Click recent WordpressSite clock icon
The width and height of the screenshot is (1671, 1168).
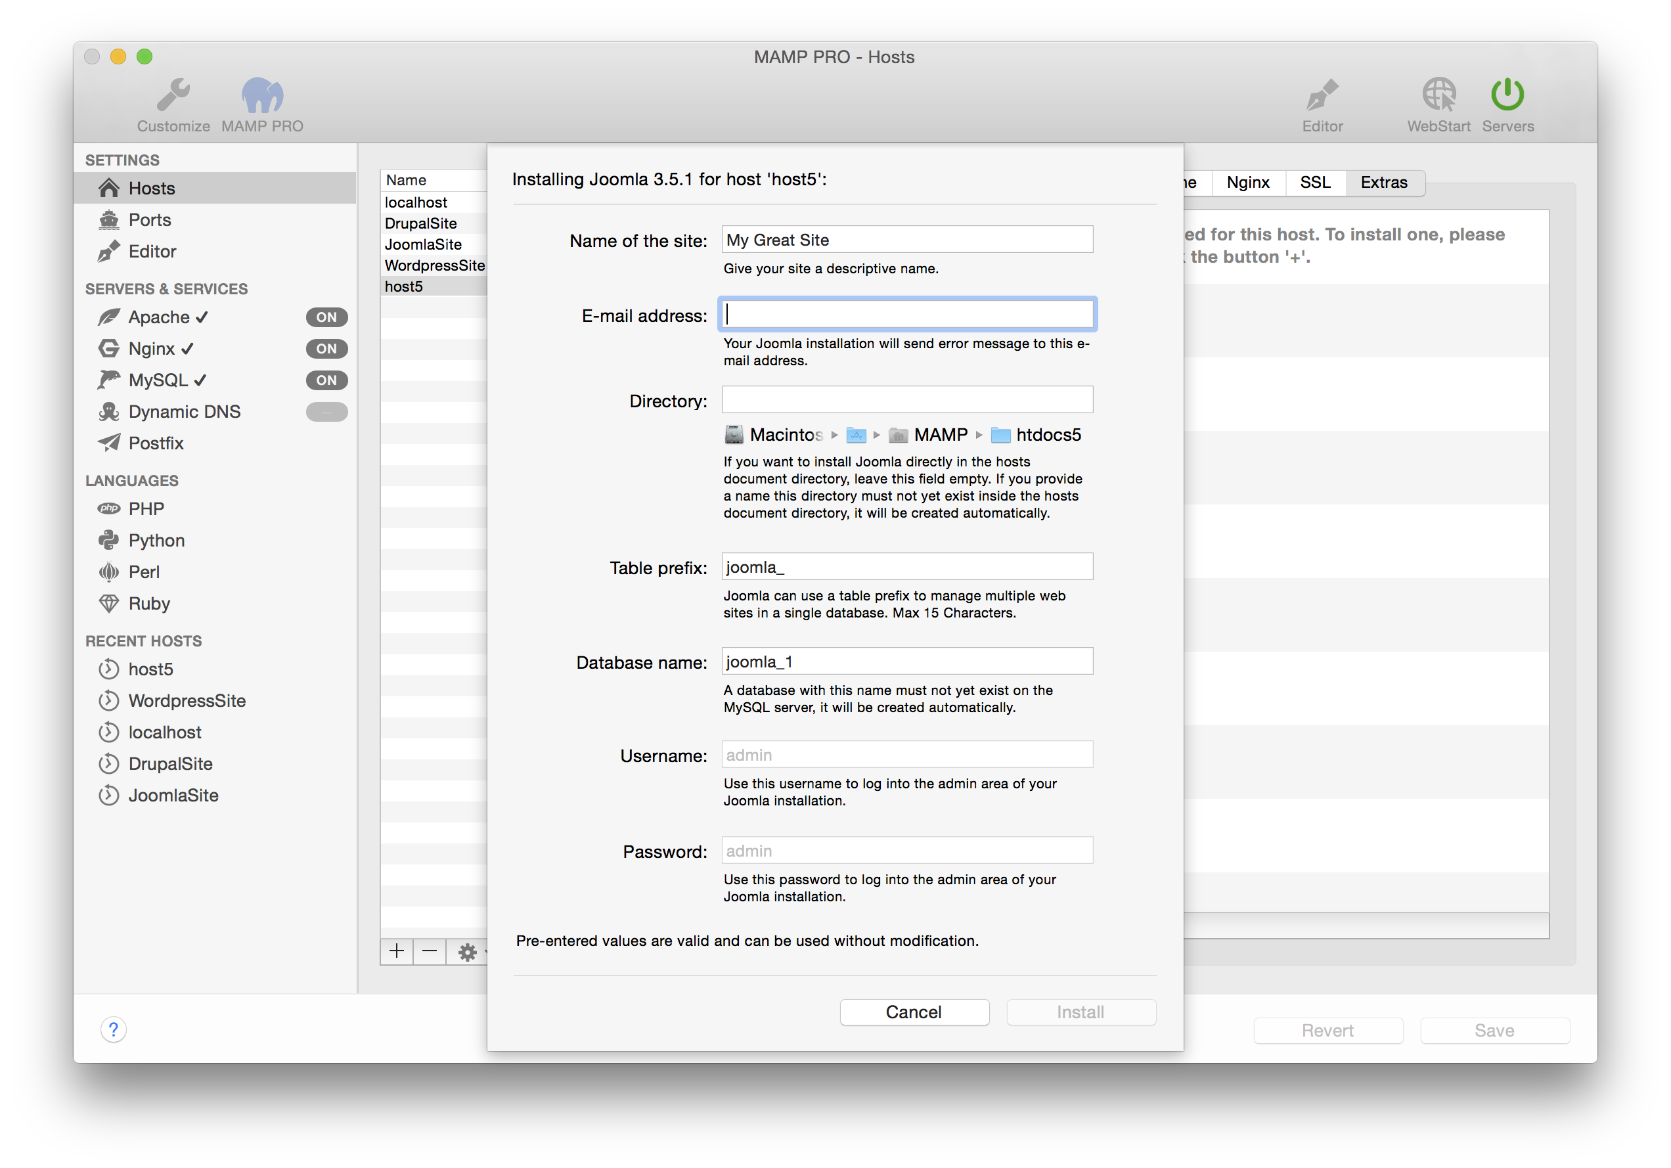click(x=109, y=701)
